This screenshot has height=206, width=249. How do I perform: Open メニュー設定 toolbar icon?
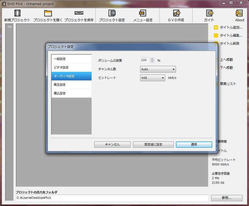pos(143,13)
